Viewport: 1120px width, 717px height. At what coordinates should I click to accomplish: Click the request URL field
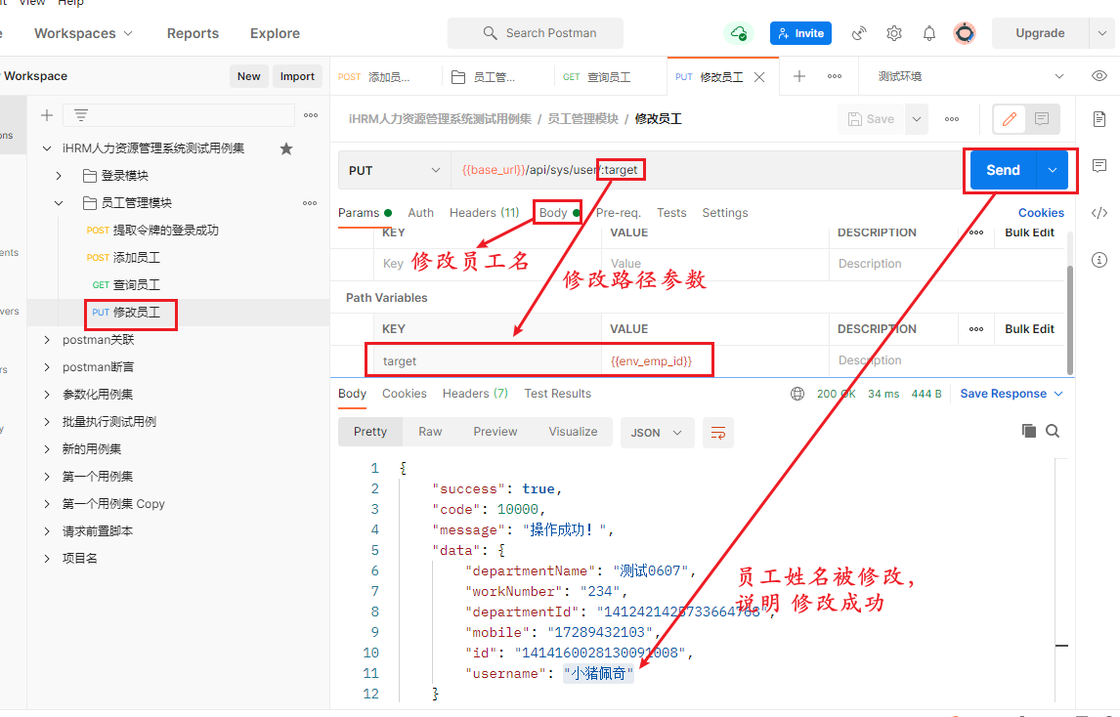(708, 170)
